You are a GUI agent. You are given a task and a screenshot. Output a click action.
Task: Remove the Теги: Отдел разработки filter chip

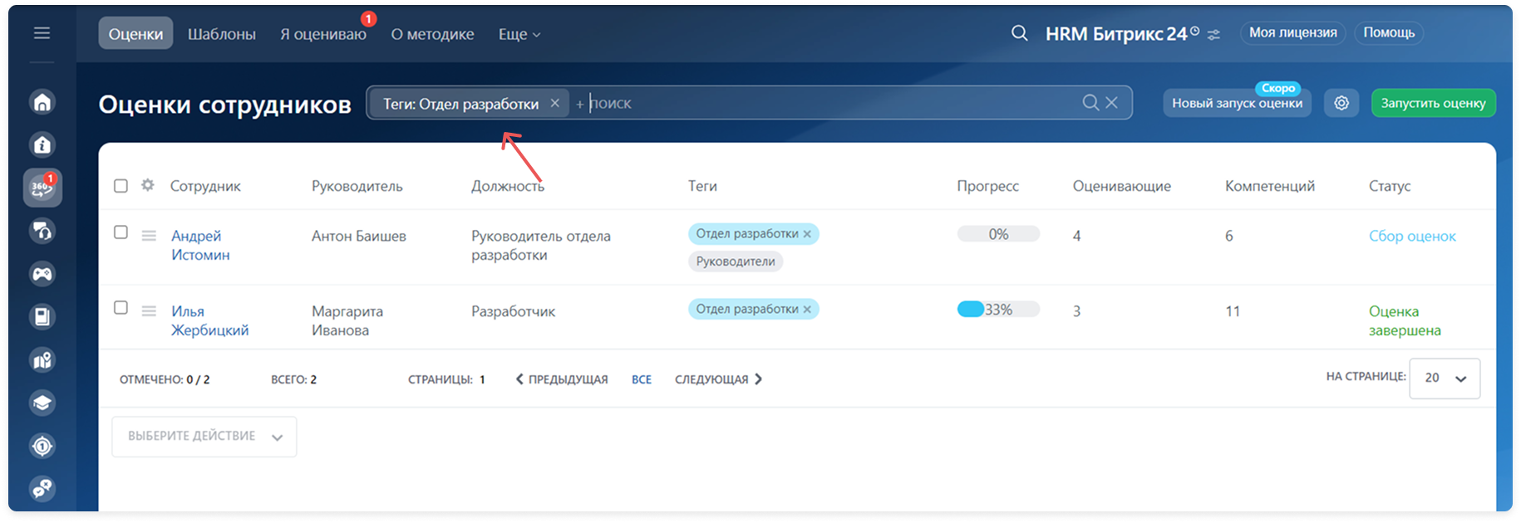pyautogui.click(x=554, y=103)
